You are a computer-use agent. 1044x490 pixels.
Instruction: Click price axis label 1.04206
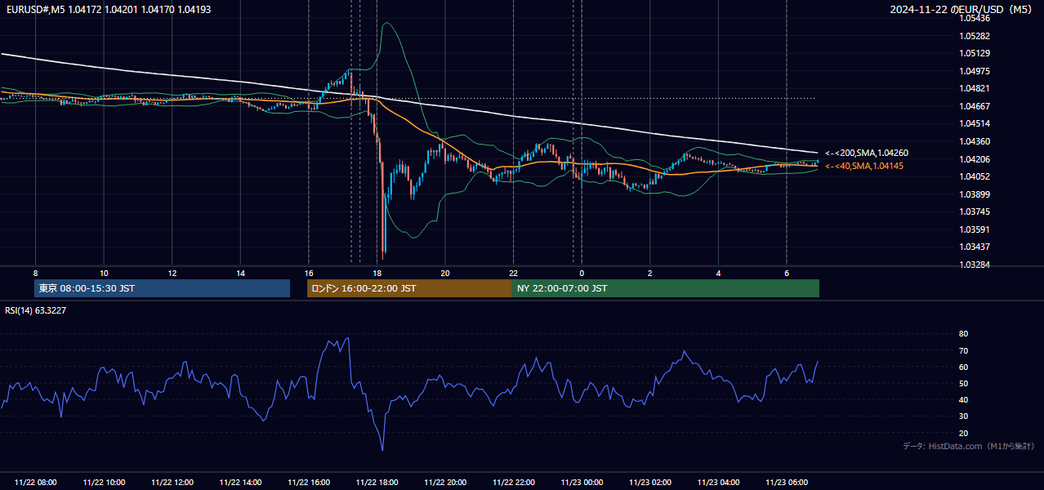[x=975, y=159]
